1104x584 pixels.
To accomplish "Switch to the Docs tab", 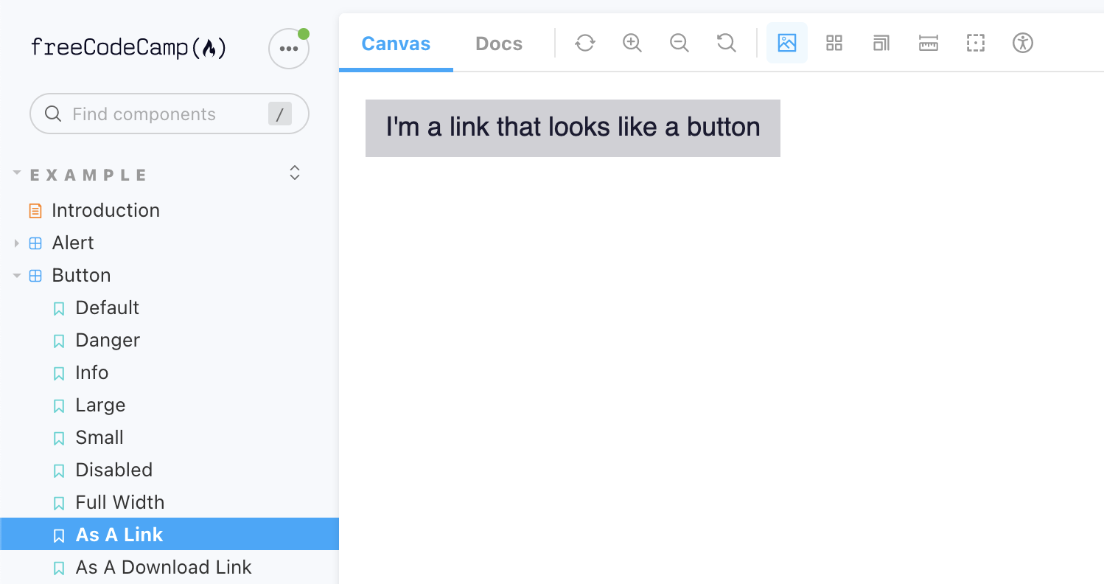I will click(x=499, y=44).
